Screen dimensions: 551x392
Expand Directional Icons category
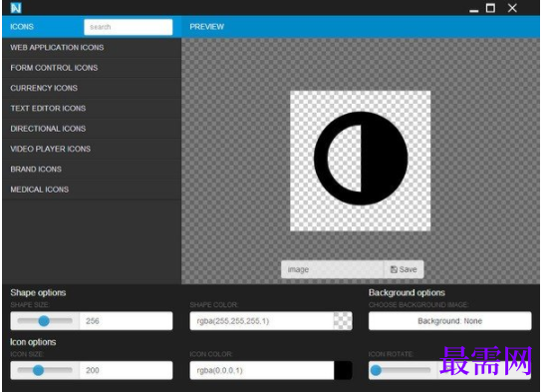pyautogui.click(x=92, y=129)
